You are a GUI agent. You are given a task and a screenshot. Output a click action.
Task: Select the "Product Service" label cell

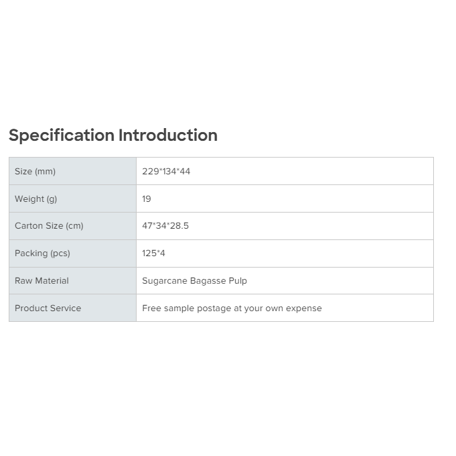point(72,308)
